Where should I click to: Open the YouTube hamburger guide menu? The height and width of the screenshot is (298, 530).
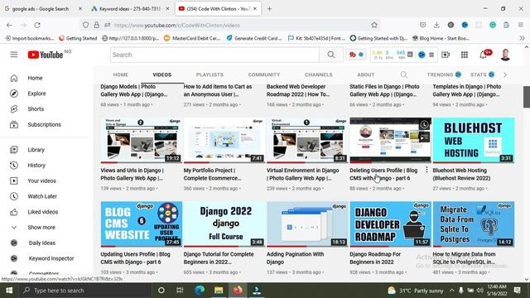point(14,55)
